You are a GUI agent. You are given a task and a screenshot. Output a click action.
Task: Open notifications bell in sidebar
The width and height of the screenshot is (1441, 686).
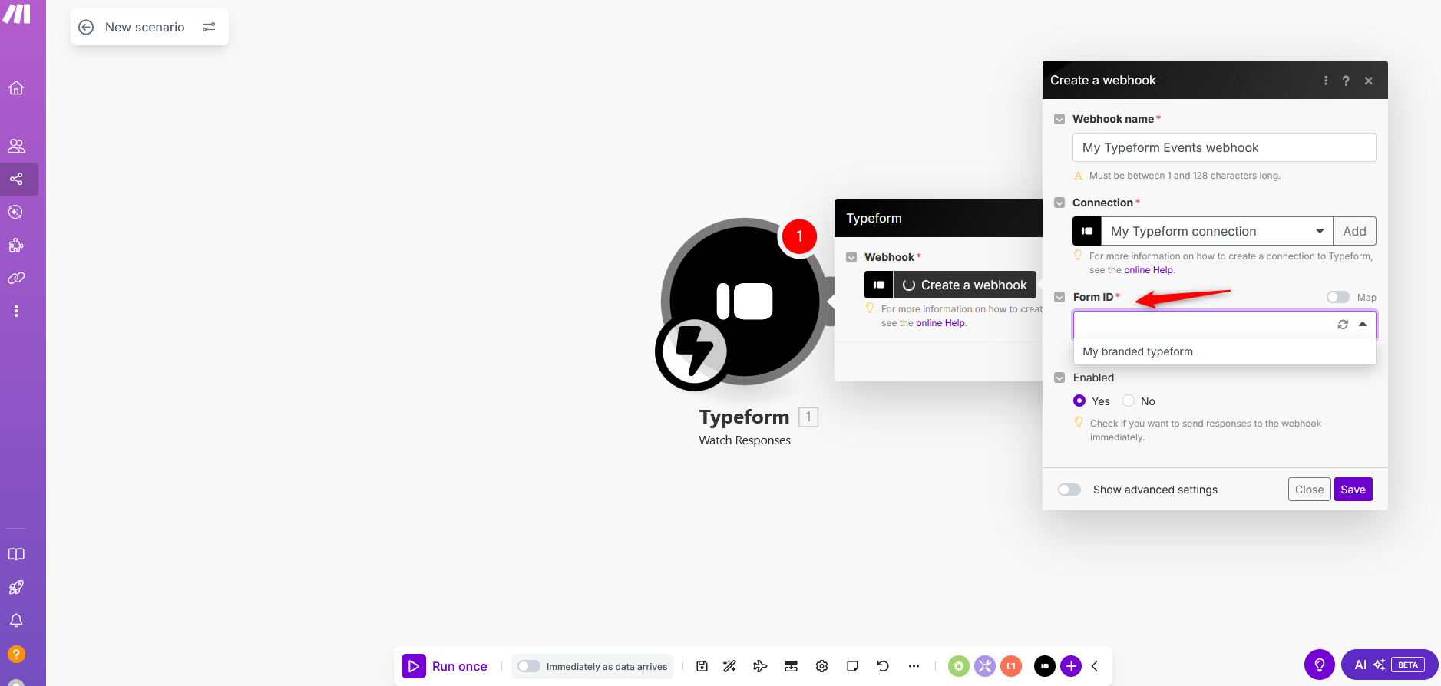click(x=16, y=620)
